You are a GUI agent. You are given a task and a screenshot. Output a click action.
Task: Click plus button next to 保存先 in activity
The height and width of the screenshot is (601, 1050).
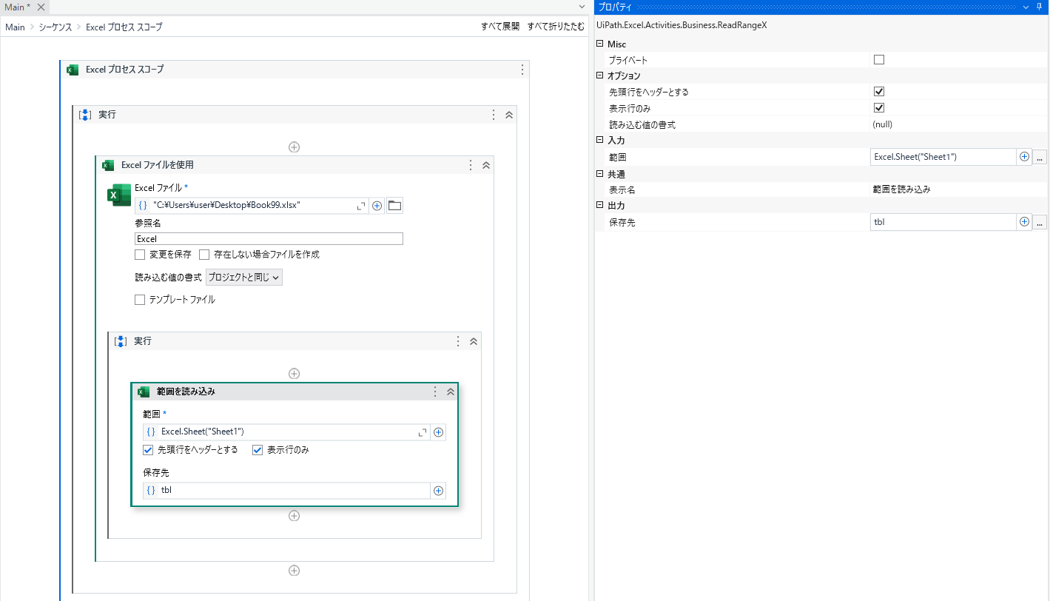438,490
